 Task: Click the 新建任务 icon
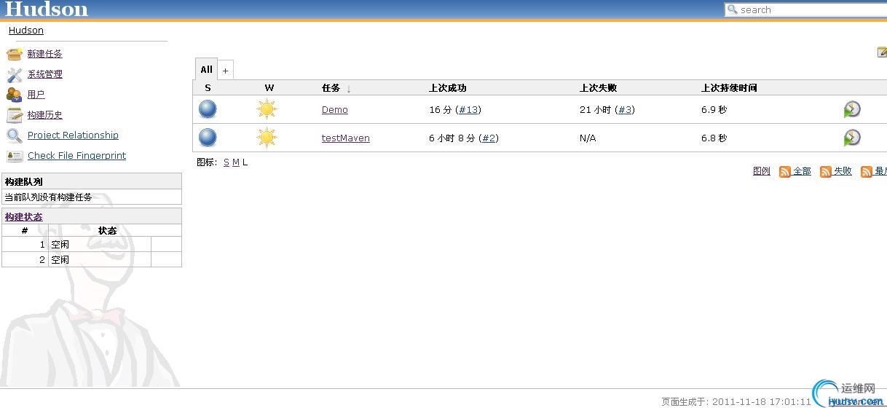(x=15, y=54)
